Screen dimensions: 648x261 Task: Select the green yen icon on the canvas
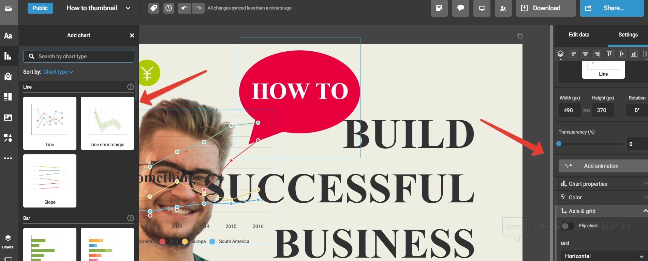point(149,73)
